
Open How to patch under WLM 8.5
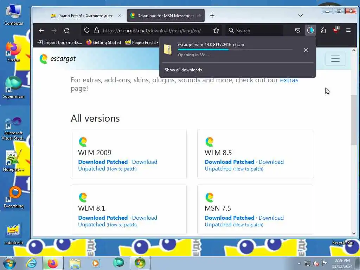coord(248,169)
